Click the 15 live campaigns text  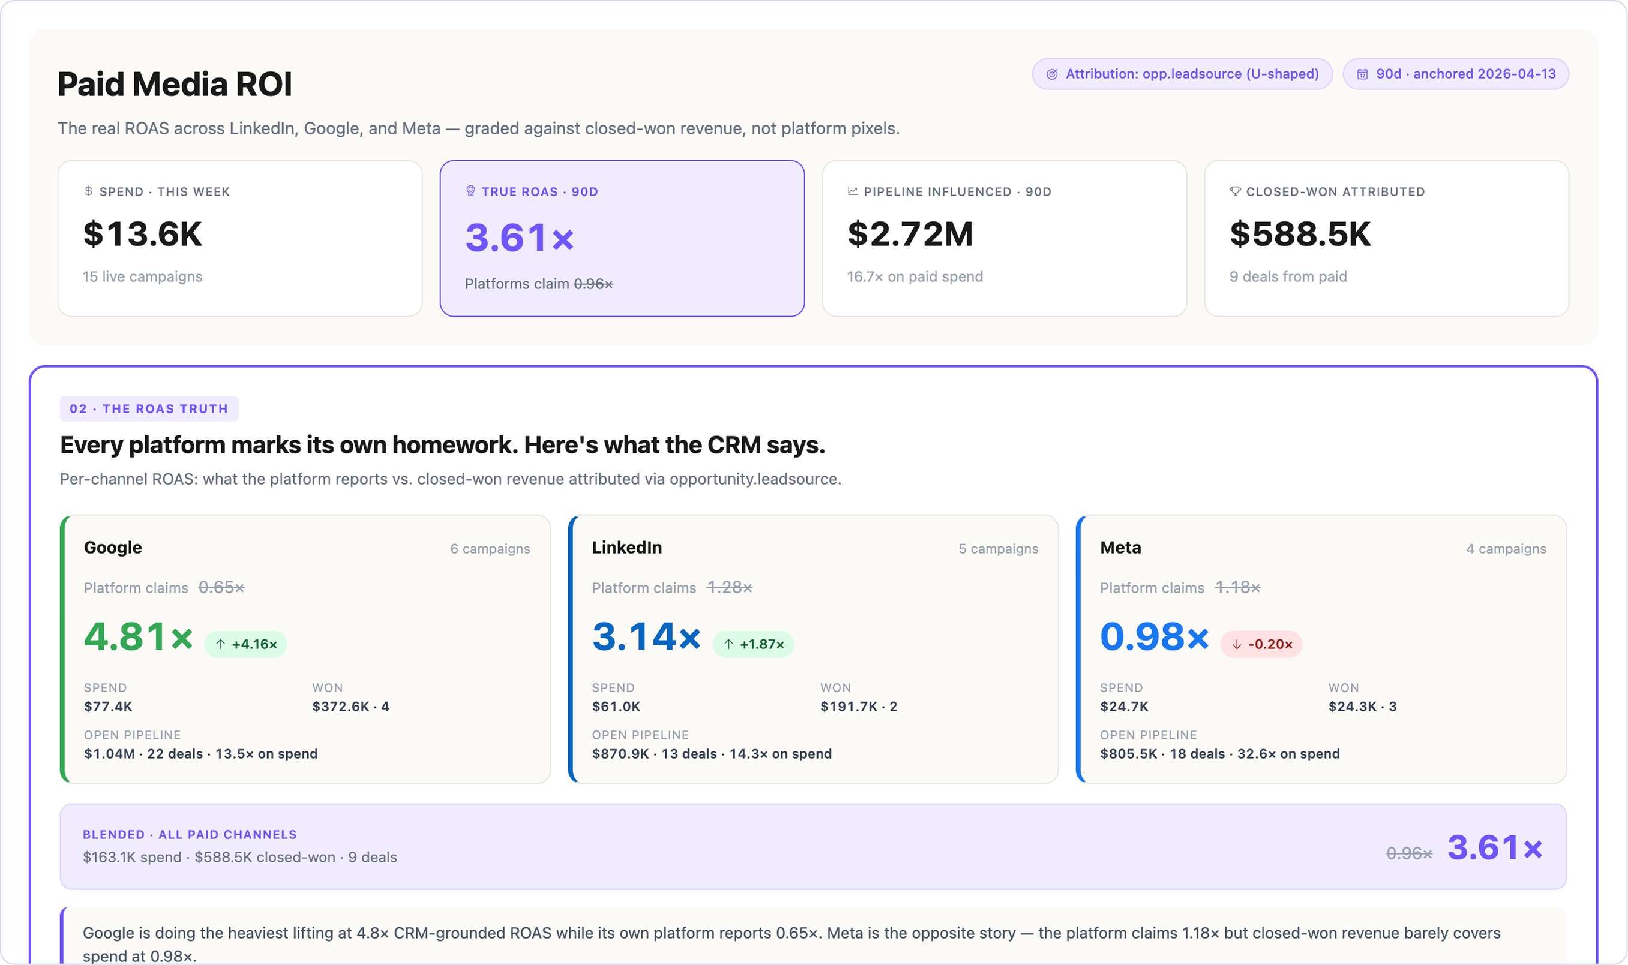(x=142, y=277)
